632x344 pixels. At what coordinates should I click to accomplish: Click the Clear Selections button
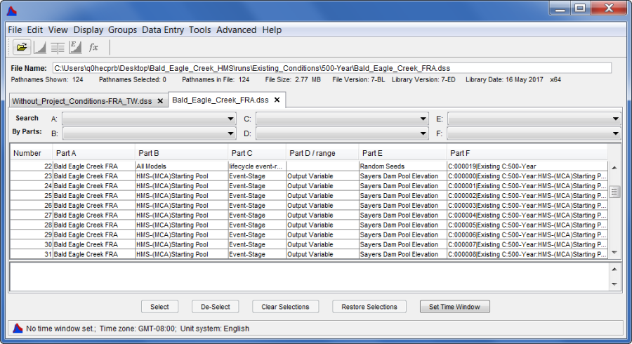pos(285,307)
